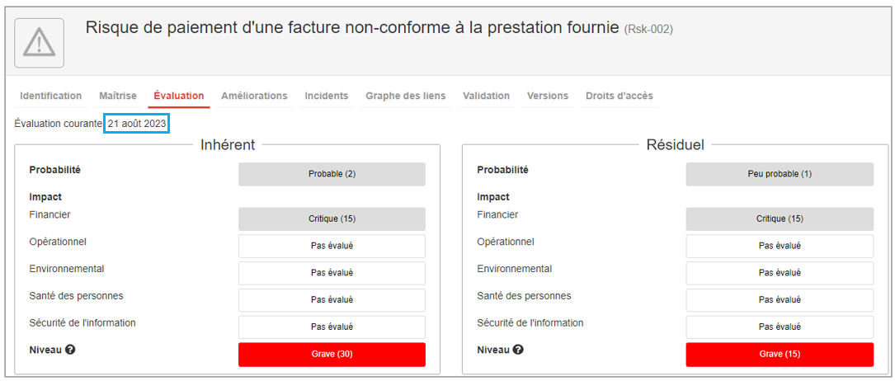Click residual probability Peu probable (1) field
Image resolution: width=895 pixels, height=381 pixels.
(780, 174)
